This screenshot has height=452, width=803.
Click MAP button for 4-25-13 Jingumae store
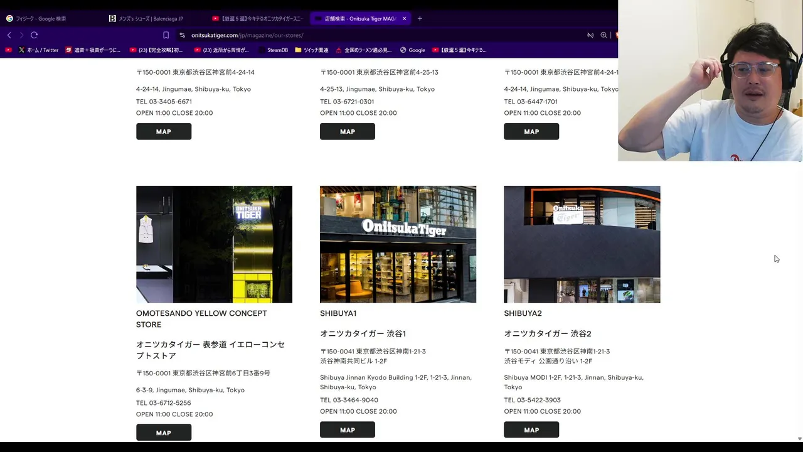[x=348, y=132]
